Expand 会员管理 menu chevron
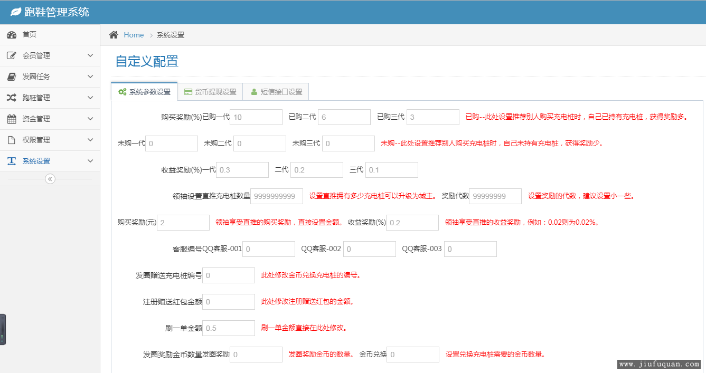Viewport: 706px width, 373px height. point(90,55)
